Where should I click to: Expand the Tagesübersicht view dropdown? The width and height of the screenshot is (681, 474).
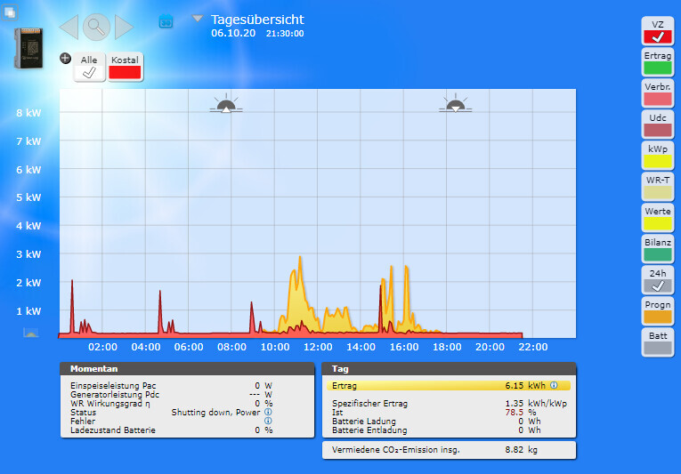[198, 18]
